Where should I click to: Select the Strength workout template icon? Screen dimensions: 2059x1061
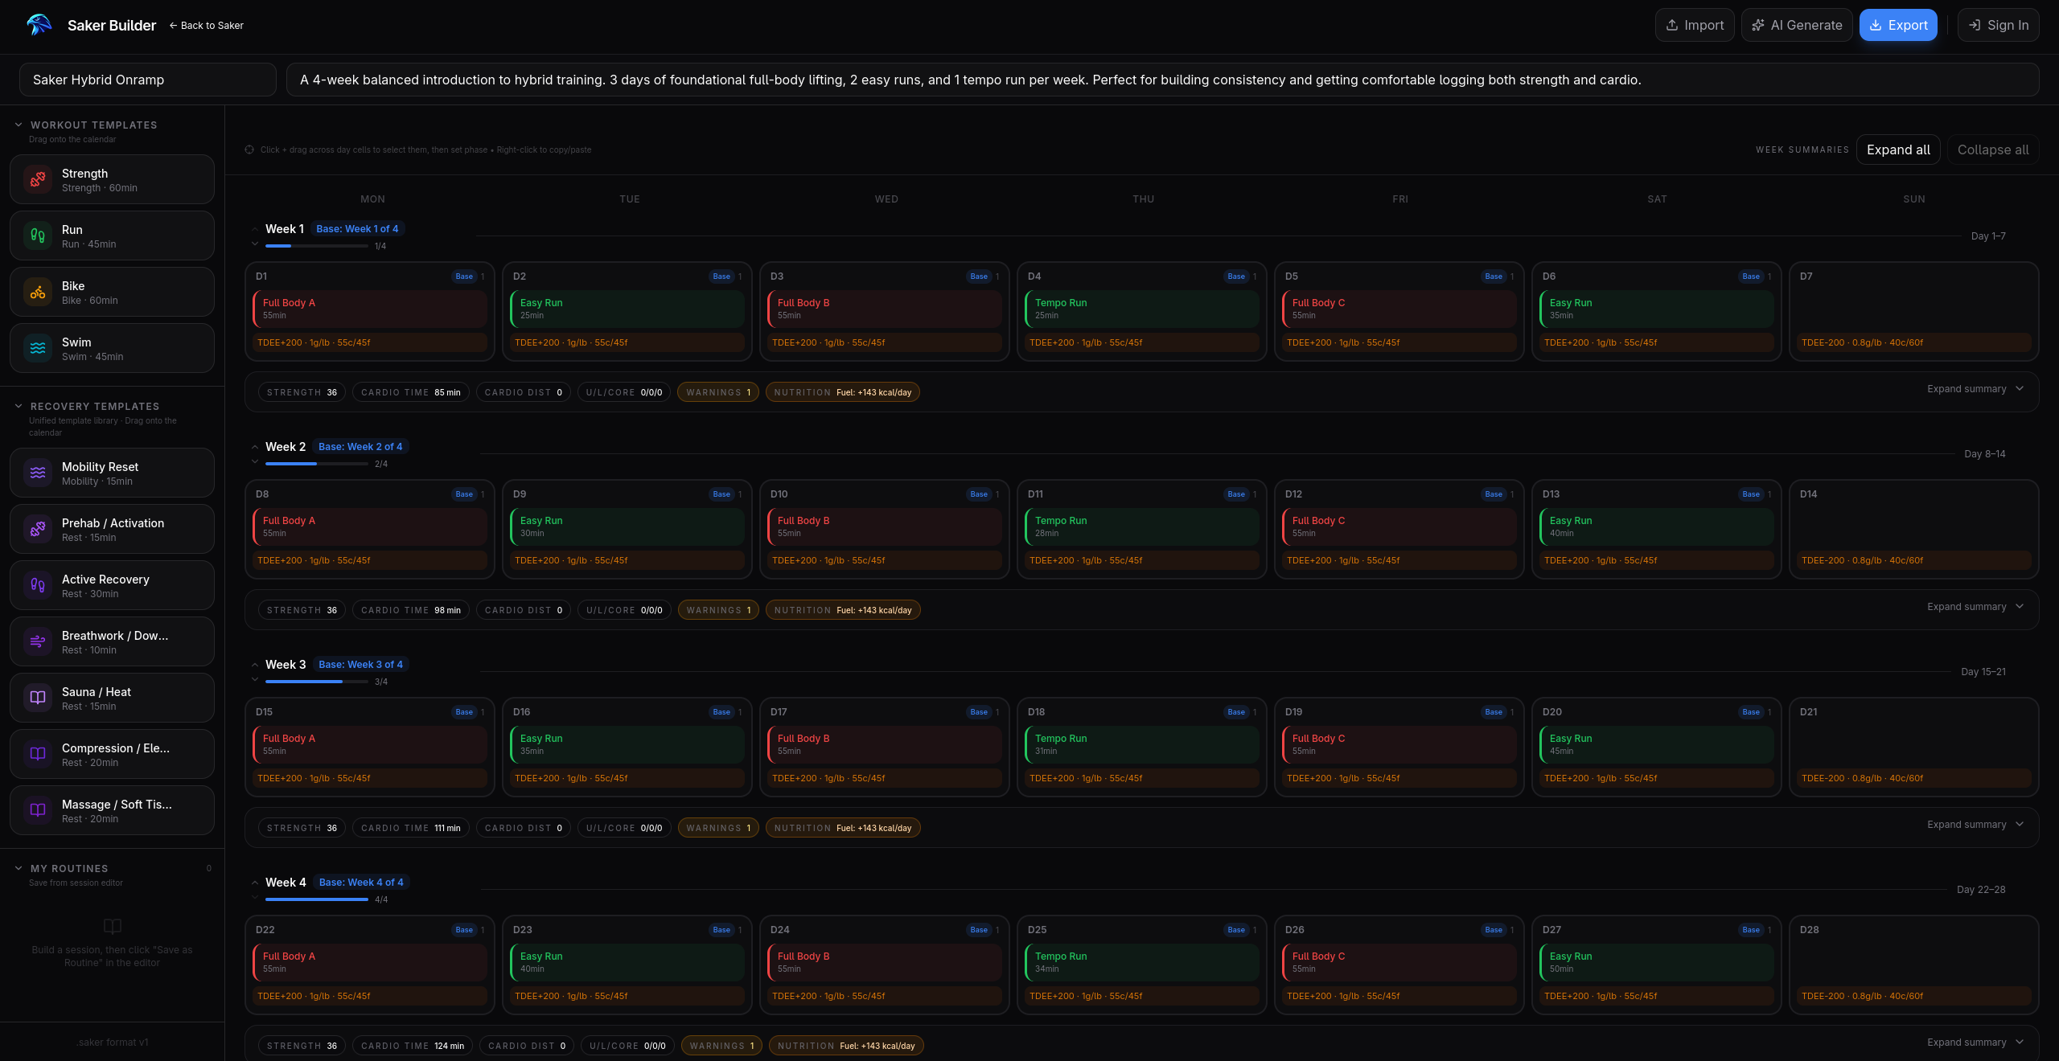tap(37, 179)
